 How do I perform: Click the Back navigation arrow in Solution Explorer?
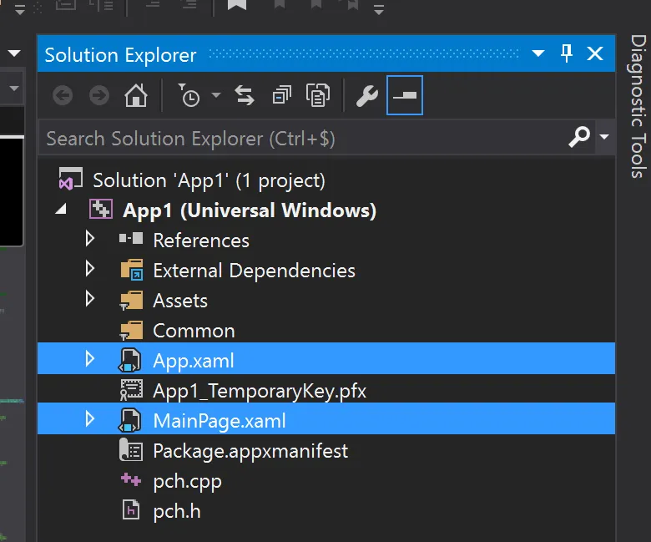pos(63,95)
